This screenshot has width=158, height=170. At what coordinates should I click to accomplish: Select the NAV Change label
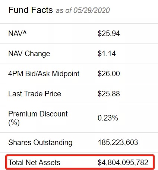[29, 54]
